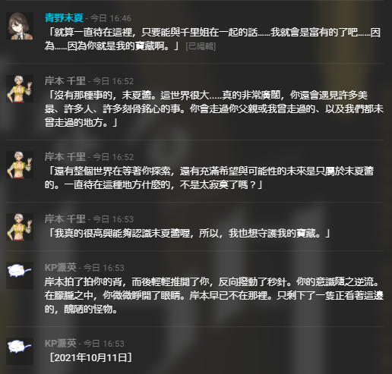Click 岸本 千里's avatar at 16:53 message

tap(20, 227)
